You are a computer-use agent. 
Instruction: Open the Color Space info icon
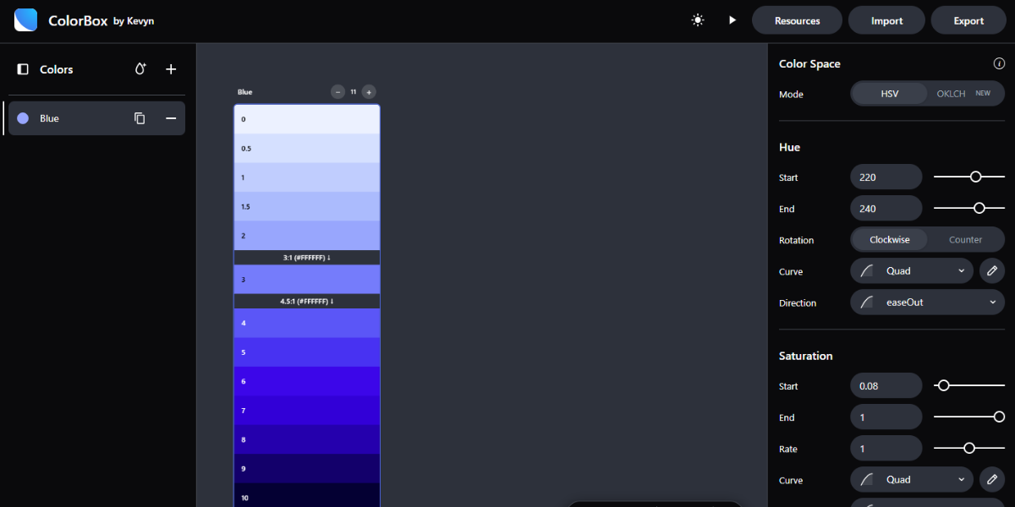999,63
